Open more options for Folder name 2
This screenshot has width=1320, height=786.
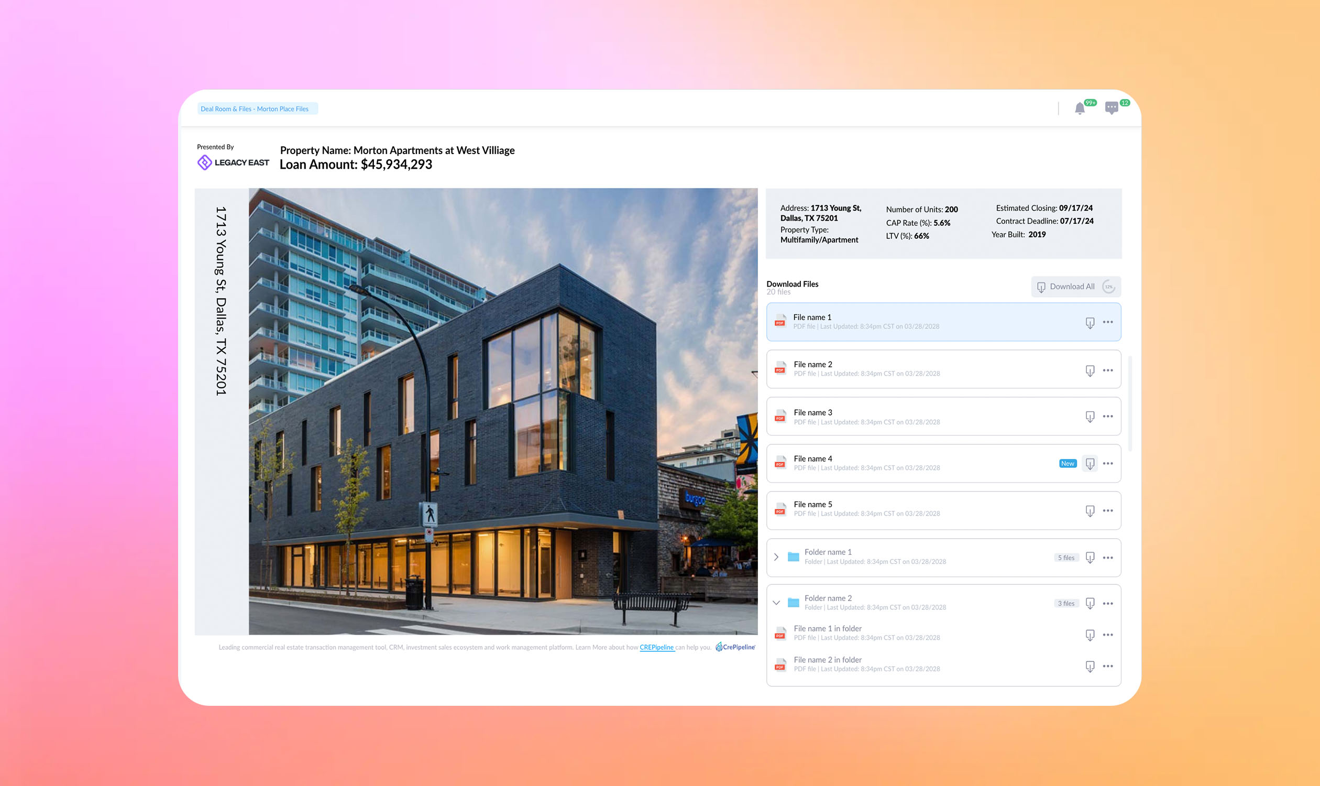1108,603
